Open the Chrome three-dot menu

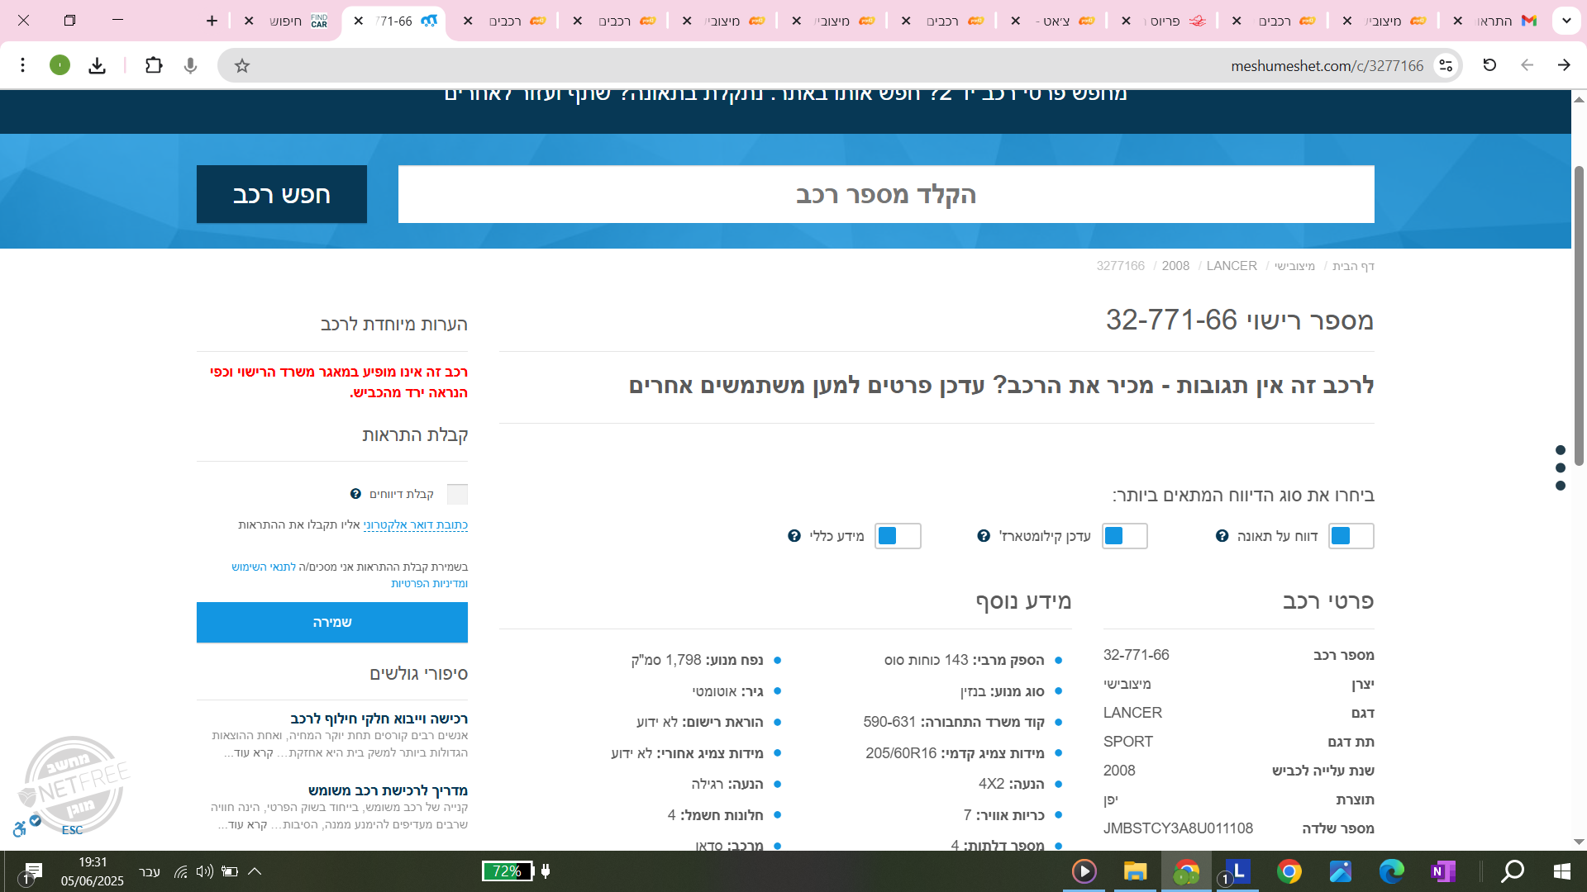pos(23,65)
